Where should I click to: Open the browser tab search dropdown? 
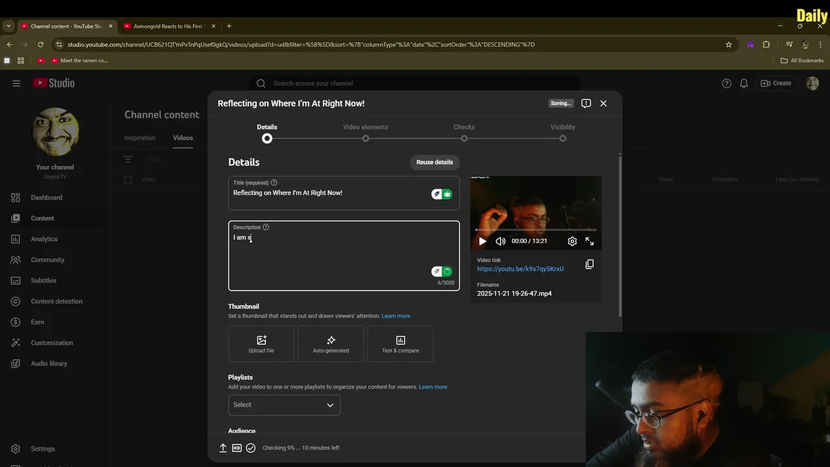point(8,26)
